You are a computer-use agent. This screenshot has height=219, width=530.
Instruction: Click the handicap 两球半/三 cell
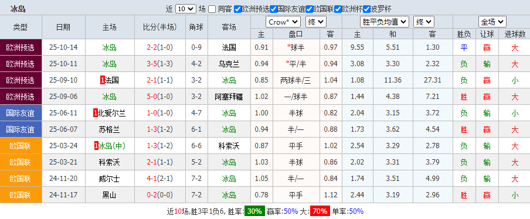[295, 80]
